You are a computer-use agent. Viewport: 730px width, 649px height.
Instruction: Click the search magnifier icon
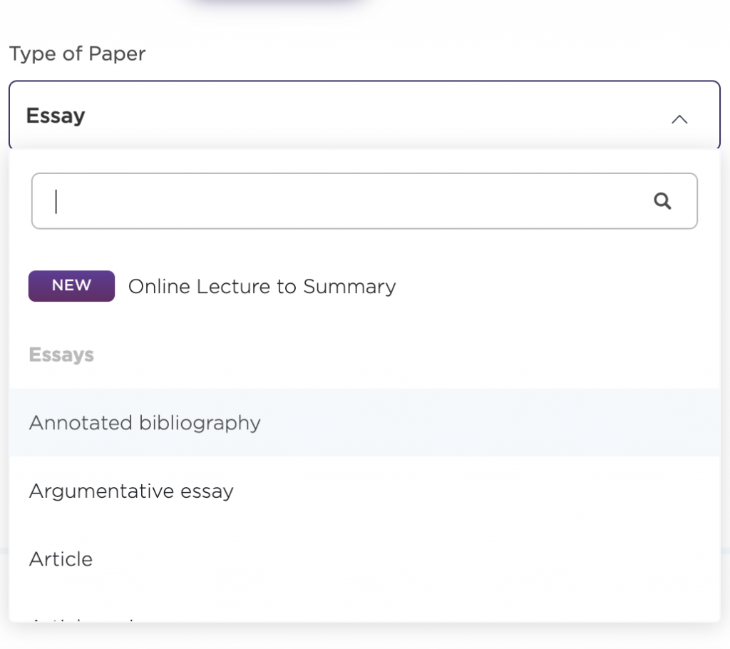coord(662,201)
